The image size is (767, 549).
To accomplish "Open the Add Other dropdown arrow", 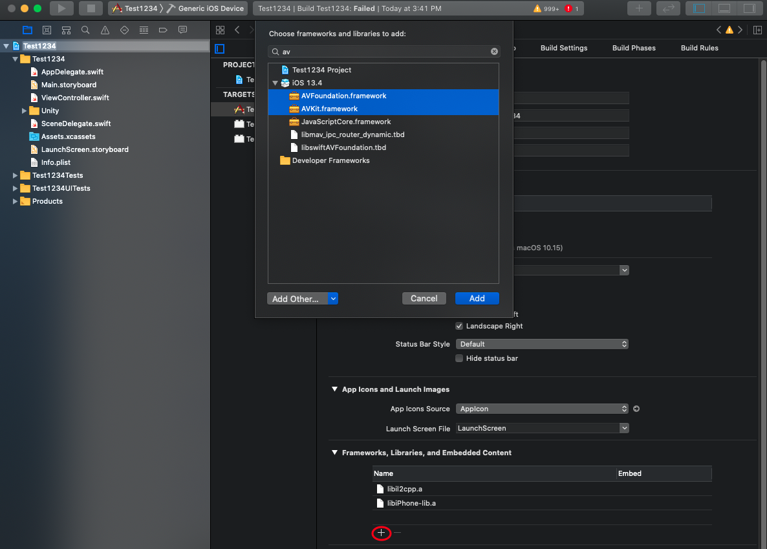I will pos(333,299).
